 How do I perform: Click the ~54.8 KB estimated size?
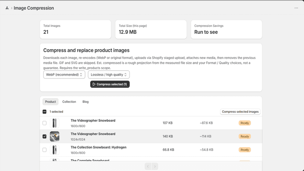[x=206, y=150]
